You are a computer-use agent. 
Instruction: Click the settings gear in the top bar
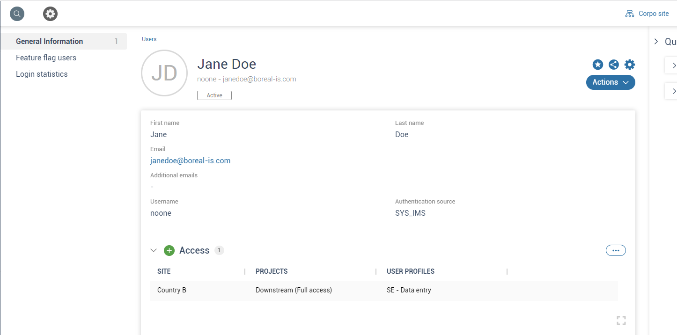click(50, 14)
